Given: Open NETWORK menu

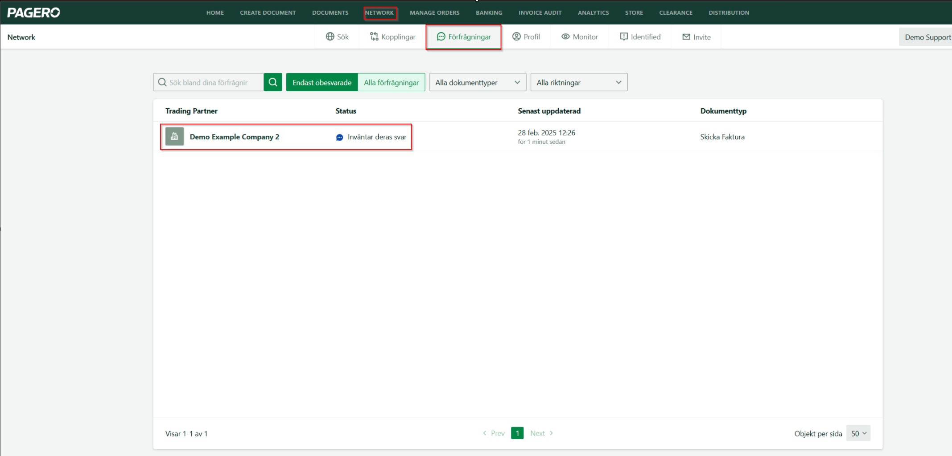Looking at the screenshot, I should 379,12.
